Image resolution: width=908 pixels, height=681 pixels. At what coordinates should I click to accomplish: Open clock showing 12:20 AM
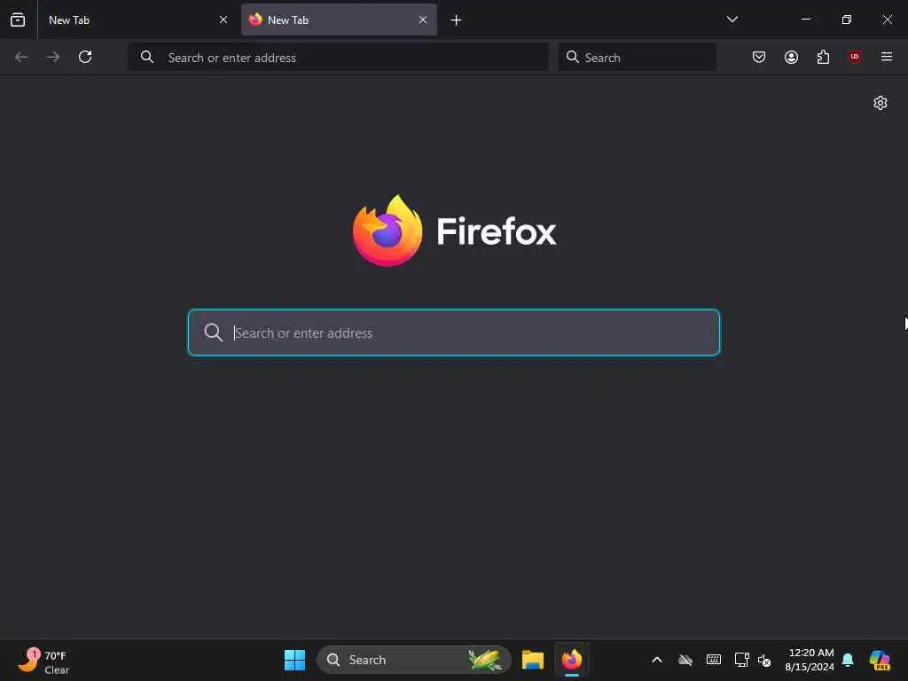click(810, 660)
